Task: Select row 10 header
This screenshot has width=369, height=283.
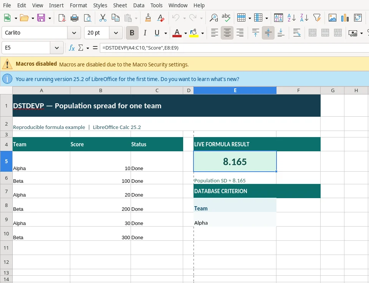Action: pos(7,233)
